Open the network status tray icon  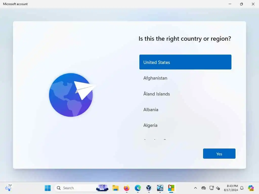212,188
